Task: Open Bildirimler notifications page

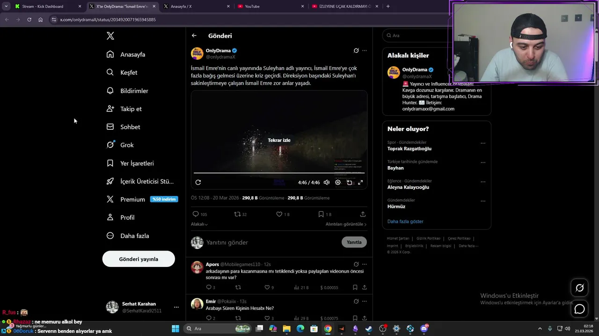Action: point(127,91)
